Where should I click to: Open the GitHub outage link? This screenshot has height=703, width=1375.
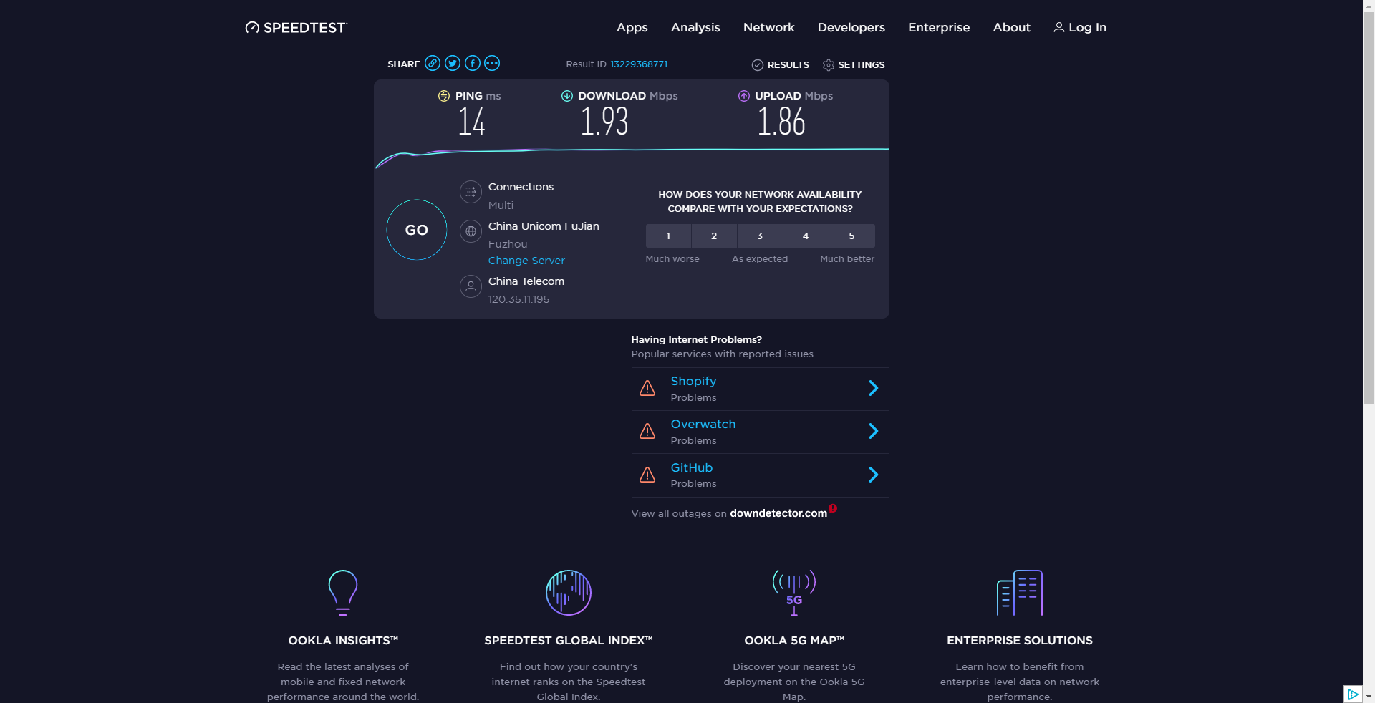click(x=692, y=467)
